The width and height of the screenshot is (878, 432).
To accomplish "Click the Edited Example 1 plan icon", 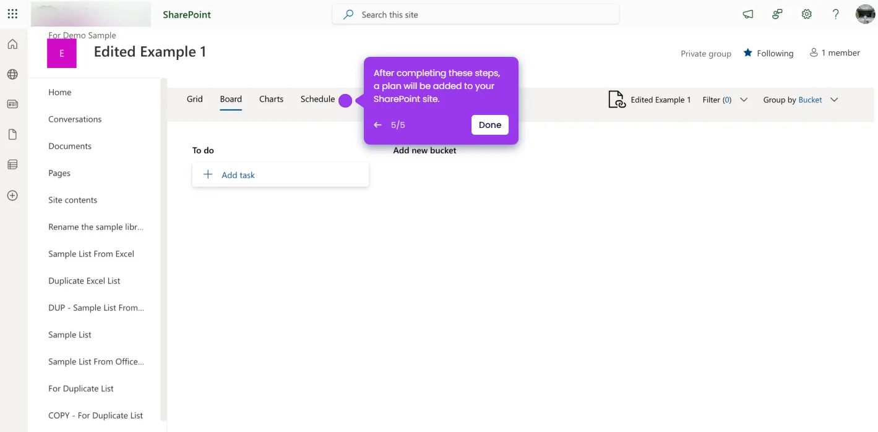I will click(x=617, y=100).
